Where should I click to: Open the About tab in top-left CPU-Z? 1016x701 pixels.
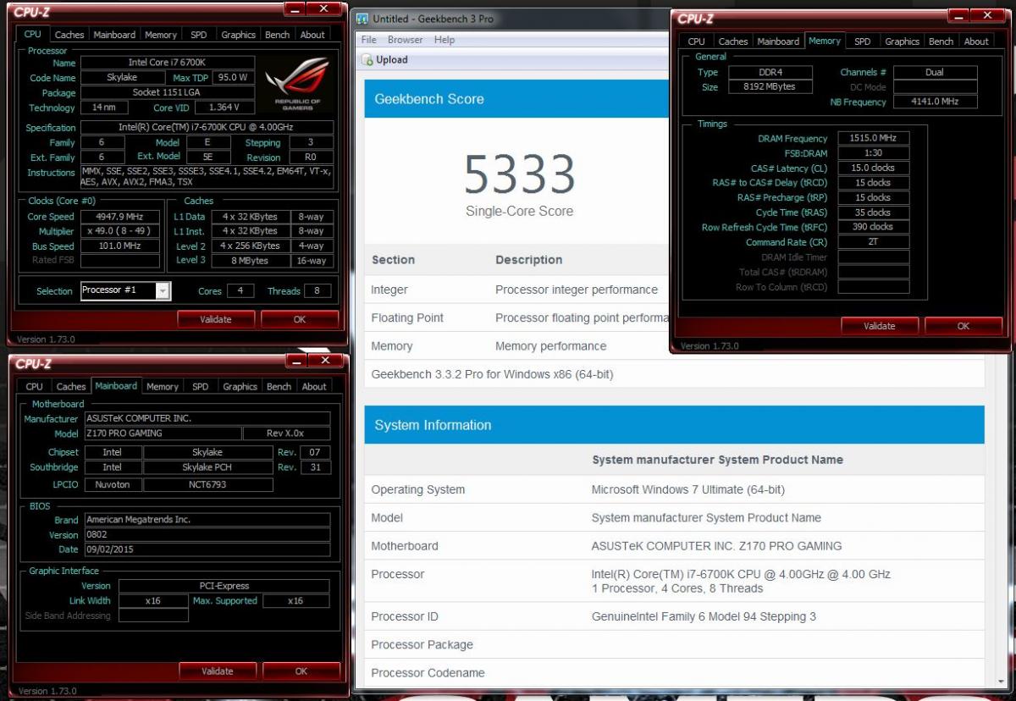pos(312,35)
